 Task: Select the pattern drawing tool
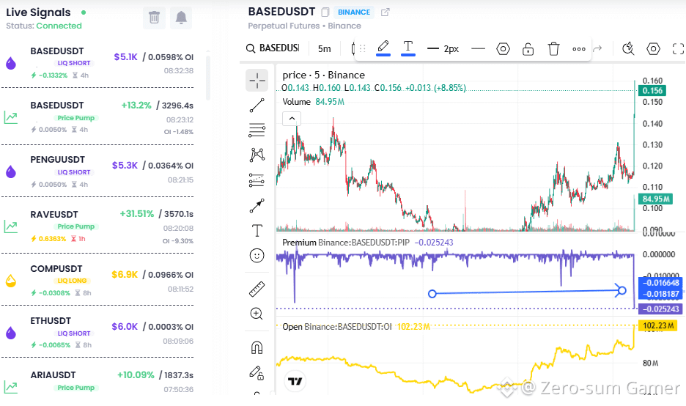[257, 155]
